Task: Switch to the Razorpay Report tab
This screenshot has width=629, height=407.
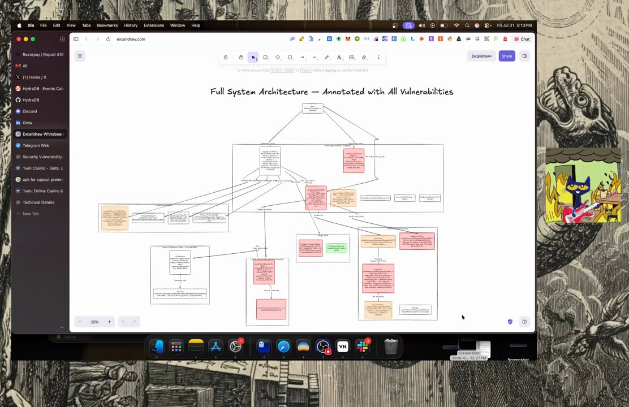Action: (40, 54)
